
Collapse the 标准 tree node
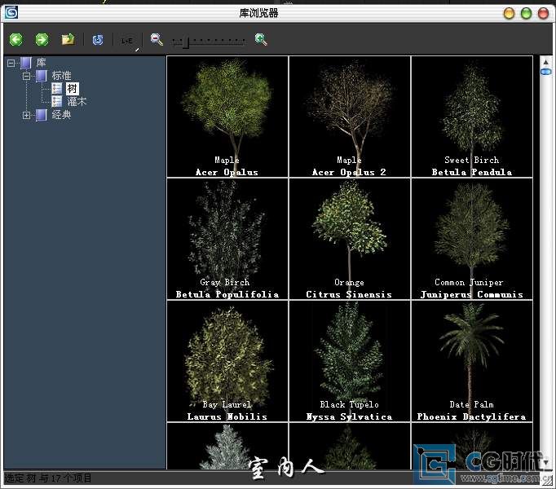point(26,76)
